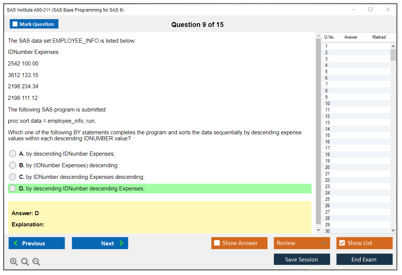Screen dimensions: 402x275
Task: Tick the Mark Question checkbox
Action: 15,24
